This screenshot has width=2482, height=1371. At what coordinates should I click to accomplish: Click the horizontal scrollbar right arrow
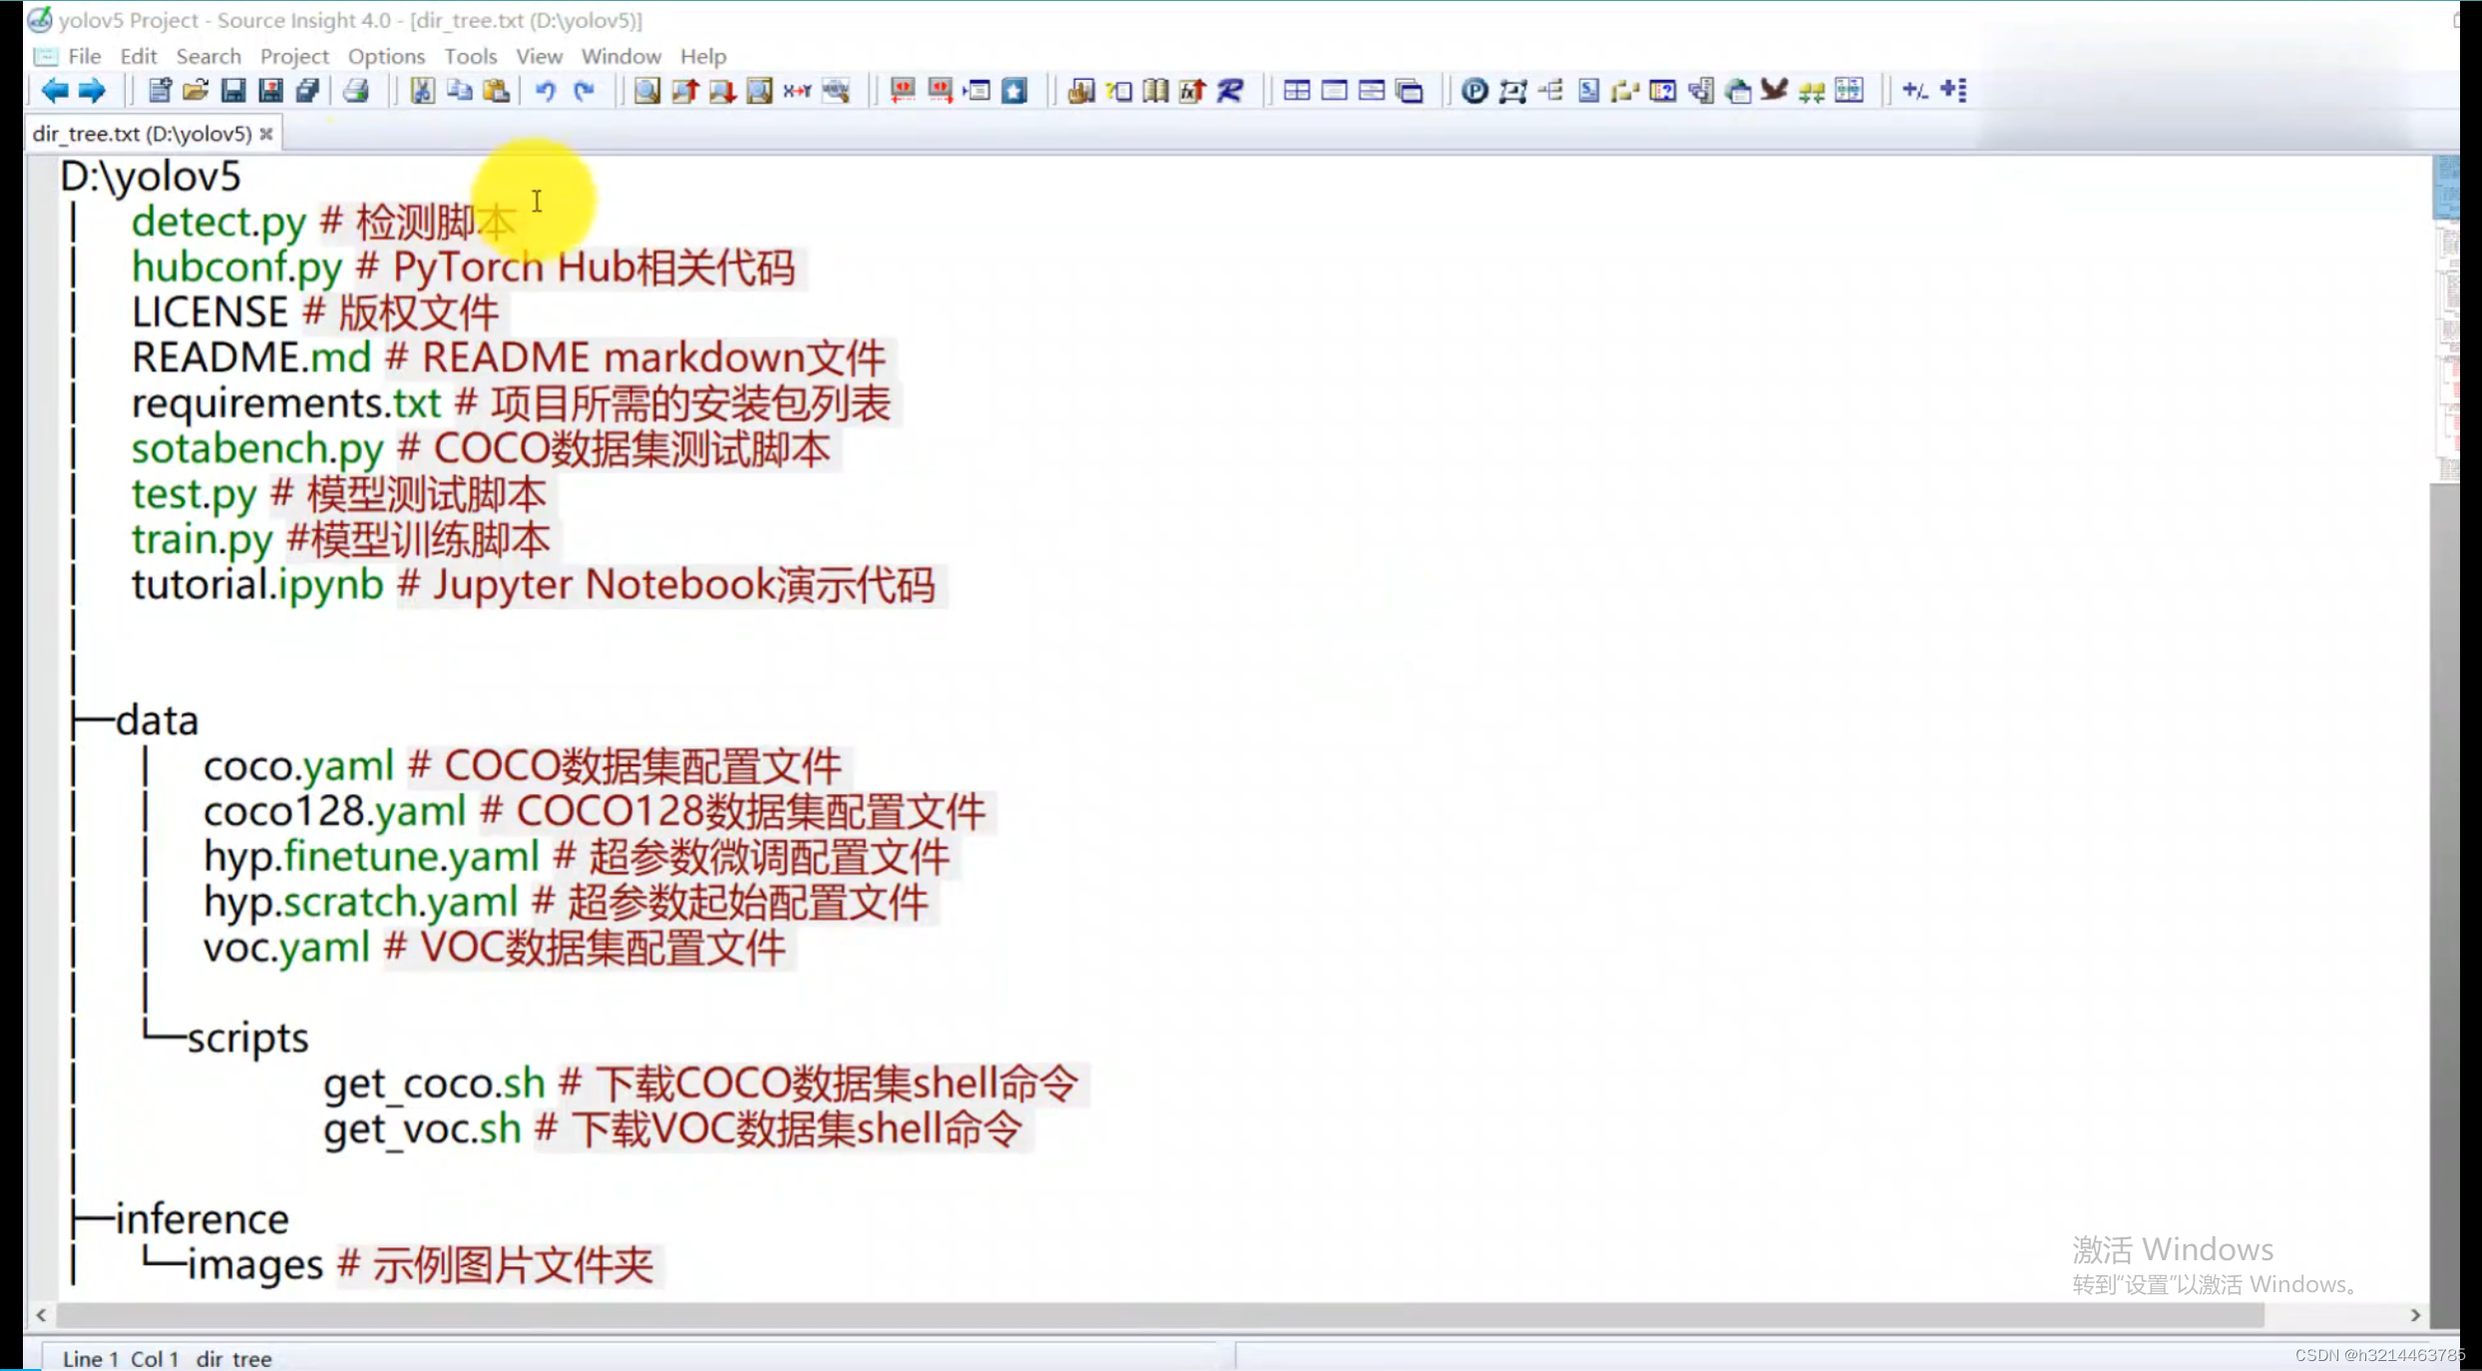click(2414, 1315)
